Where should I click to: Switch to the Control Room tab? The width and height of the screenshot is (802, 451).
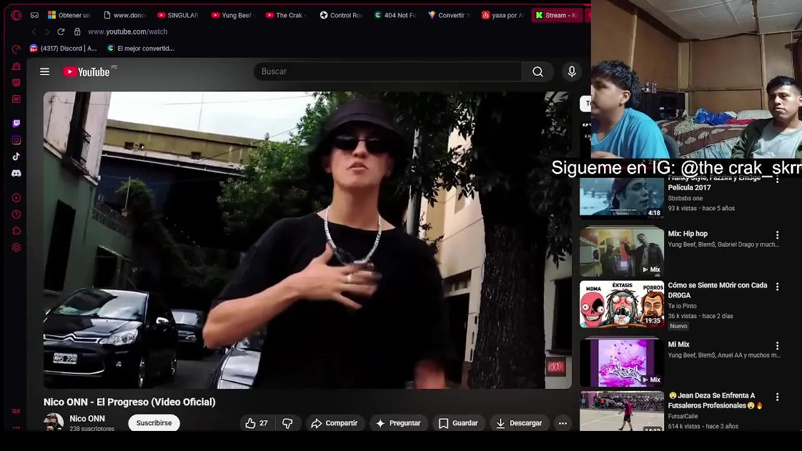click(340, 15)
